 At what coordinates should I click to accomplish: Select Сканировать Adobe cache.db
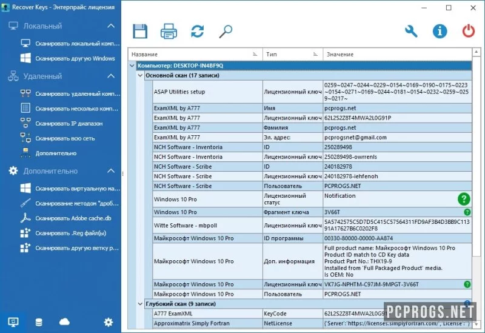[66, 218]
